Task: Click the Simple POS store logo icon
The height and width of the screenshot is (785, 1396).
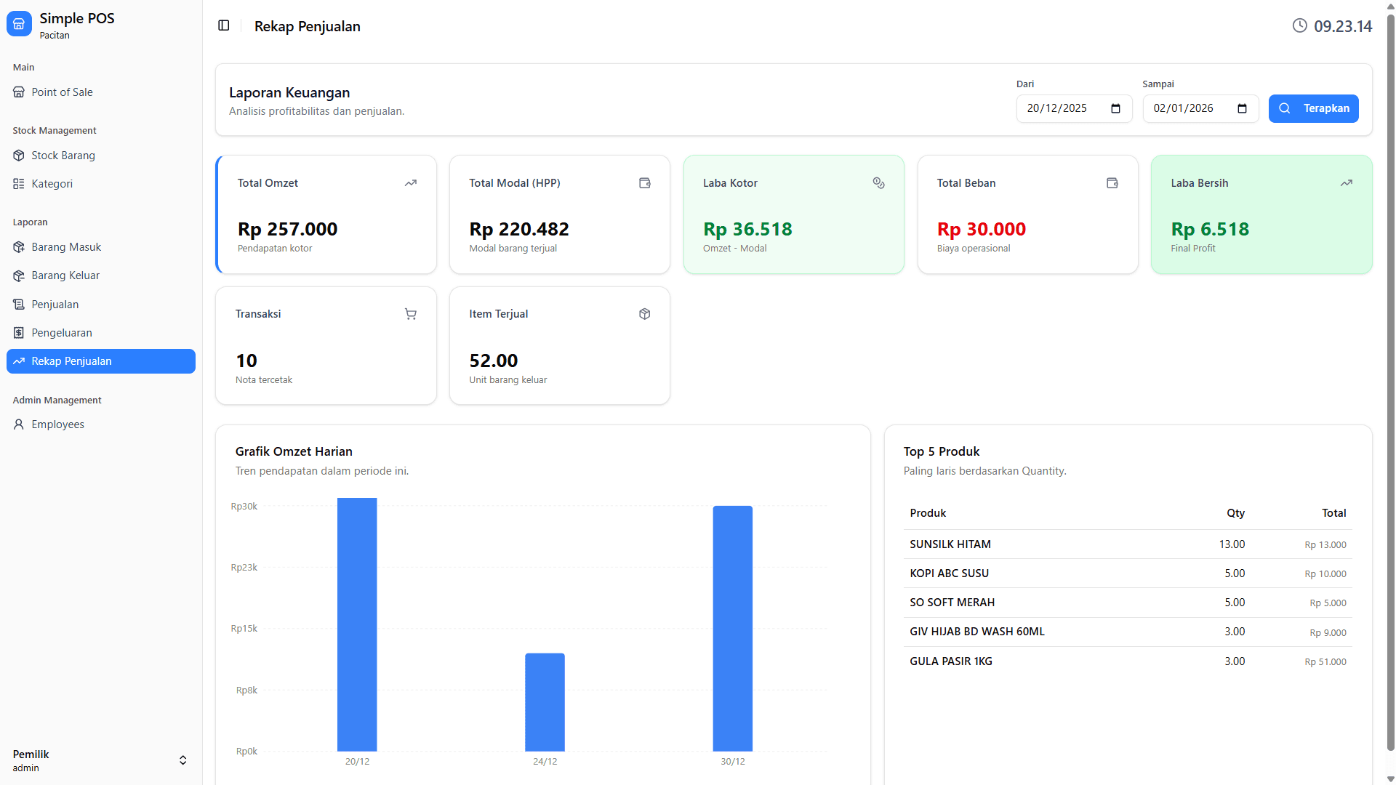Action: [19, 24]
